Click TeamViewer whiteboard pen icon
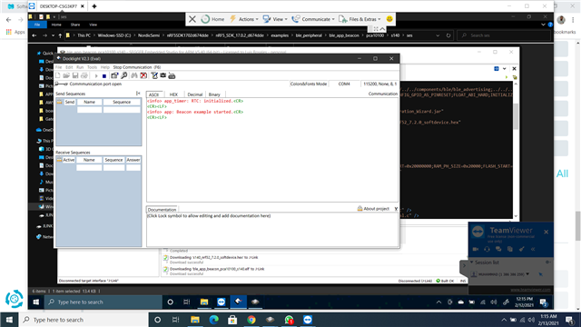 [x=521, y=249]
